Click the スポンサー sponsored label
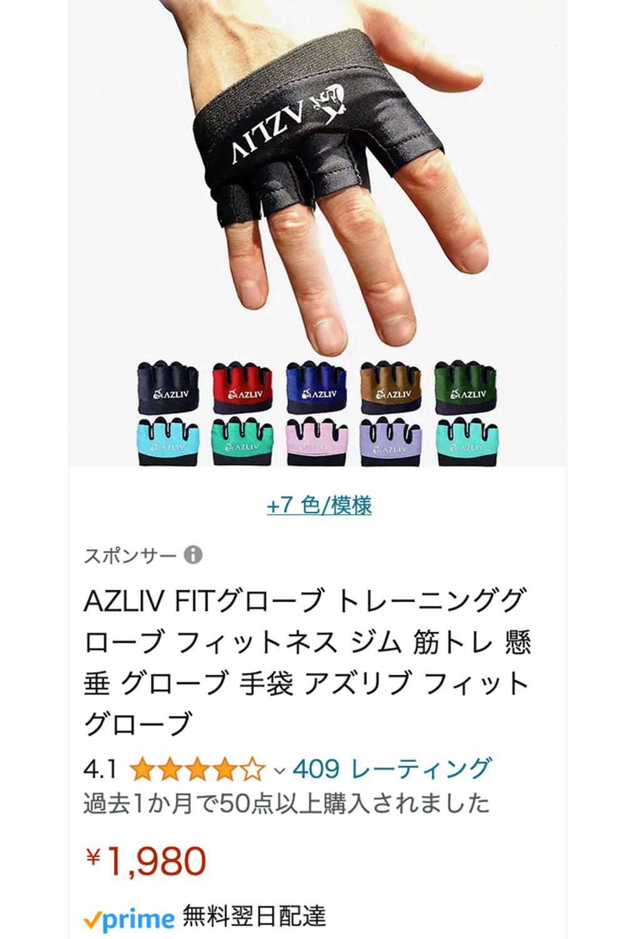The width and height of the screenshot is (626, 939). point(130,555)
